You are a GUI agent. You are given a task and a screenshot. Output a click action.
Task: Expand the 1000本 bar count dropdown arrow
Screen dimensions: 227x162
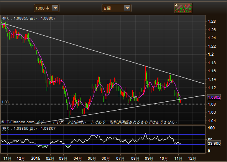coord(56,8)
